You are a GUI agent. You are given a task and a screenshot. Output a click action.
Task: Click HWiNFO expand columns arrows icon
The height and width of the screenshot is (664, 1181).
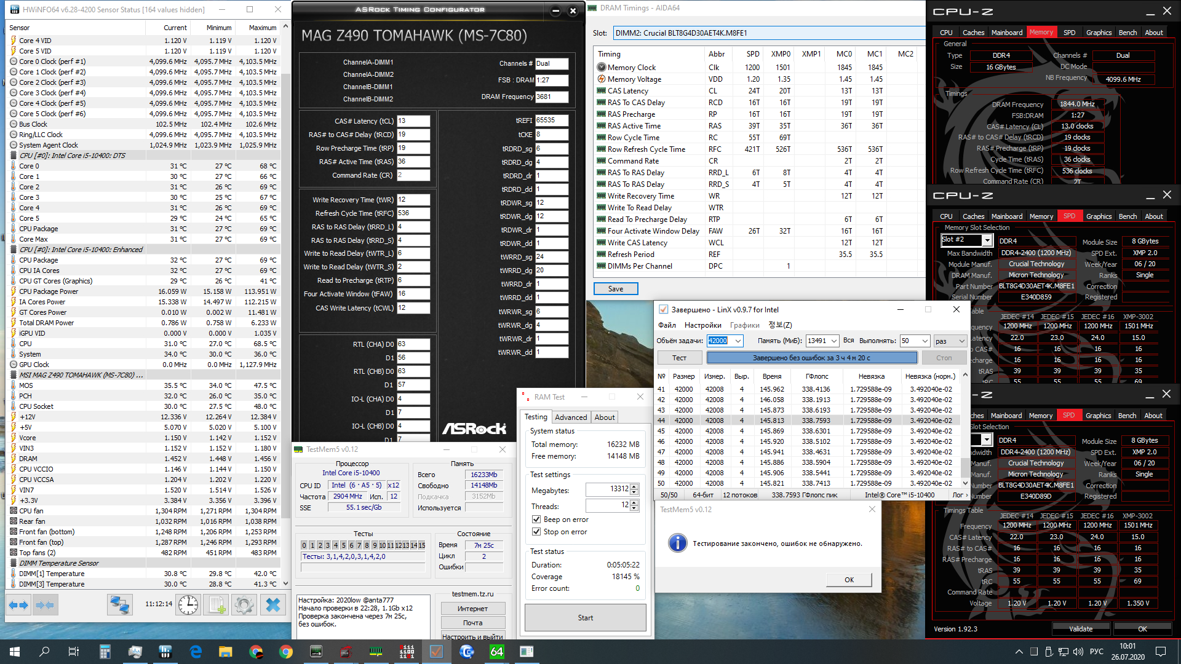18,606
